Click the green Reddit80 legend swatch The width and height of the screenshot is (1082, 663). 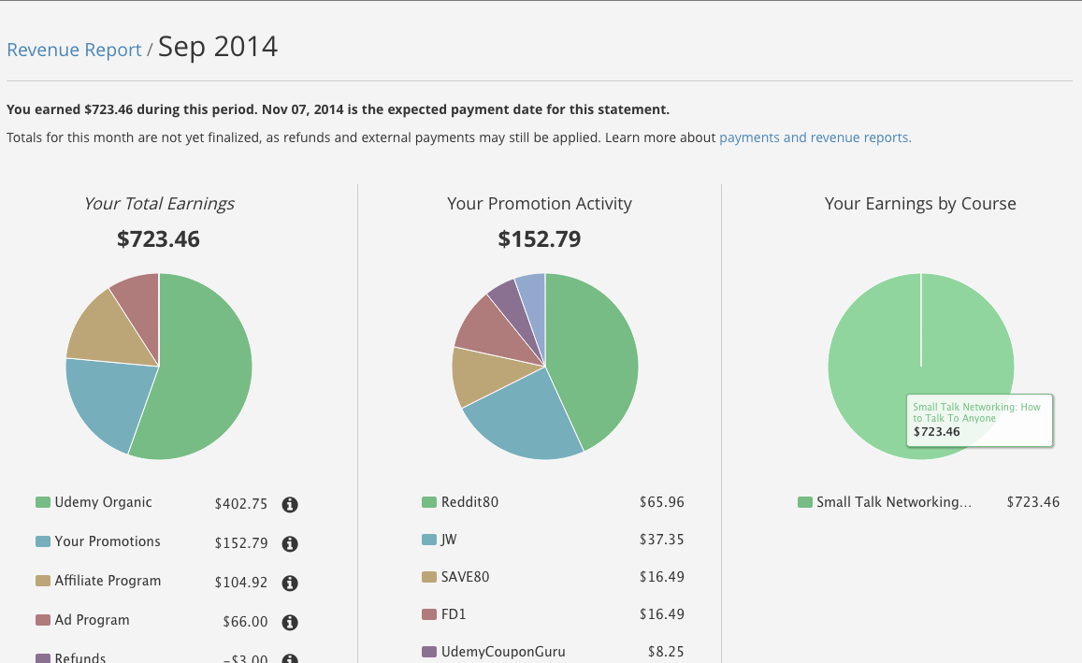pyautogui.click(x=429, y=502)
